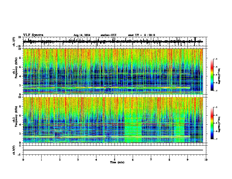Image resolution: width=232 pixels, height=179 pixels.
Task: Click the "-3" tick on ch.2 colorbar
Action: tap(216, 107)
